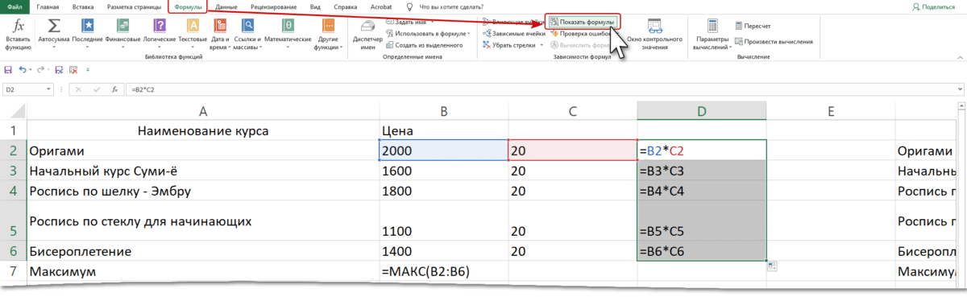This screenshot has height=297, width=967.
Task: Open the Файл menu tab
Action: point(15,6)
